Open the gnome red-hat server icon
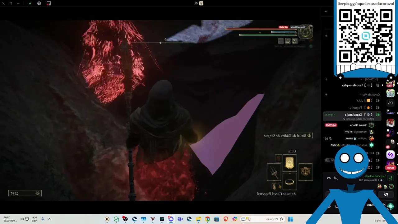 click(391, 123)
